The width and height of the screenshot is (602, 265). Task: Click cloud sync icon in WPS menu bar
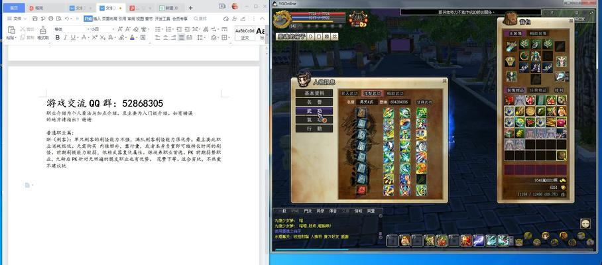coord(226,19)
